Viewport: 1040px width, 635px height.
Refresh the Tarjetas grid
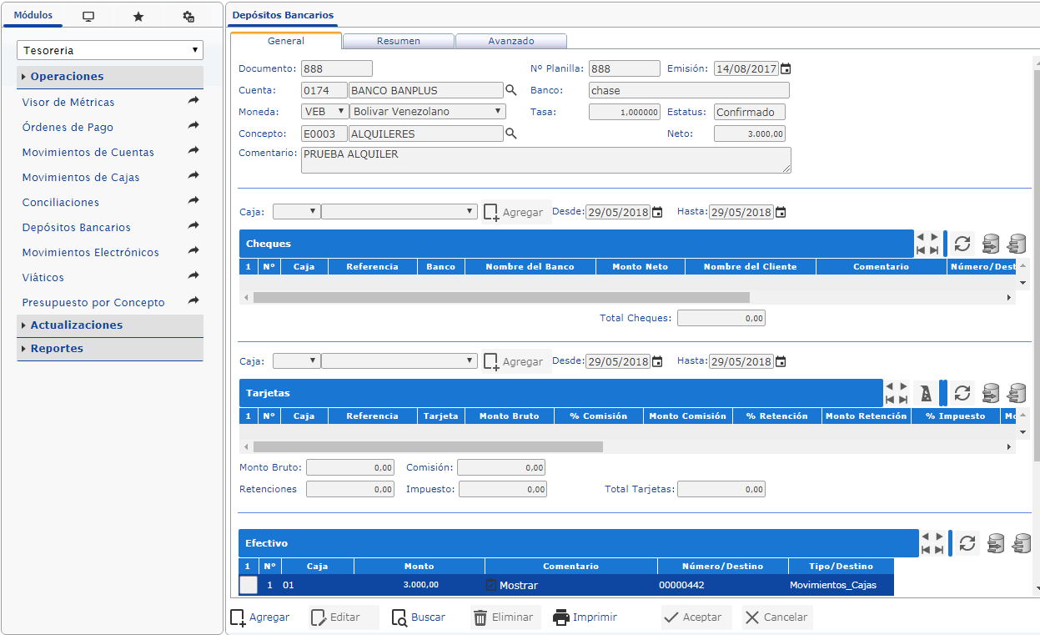pyautogui.click(x=962, y=393)
